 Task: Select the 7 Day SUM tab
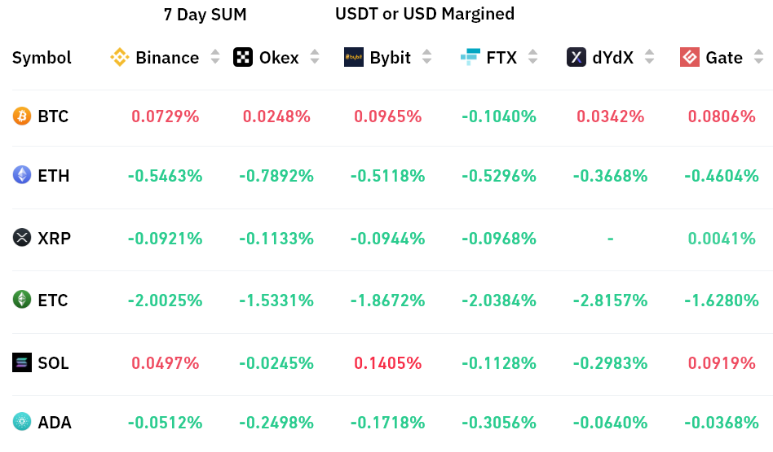click(x=205, y=15)
